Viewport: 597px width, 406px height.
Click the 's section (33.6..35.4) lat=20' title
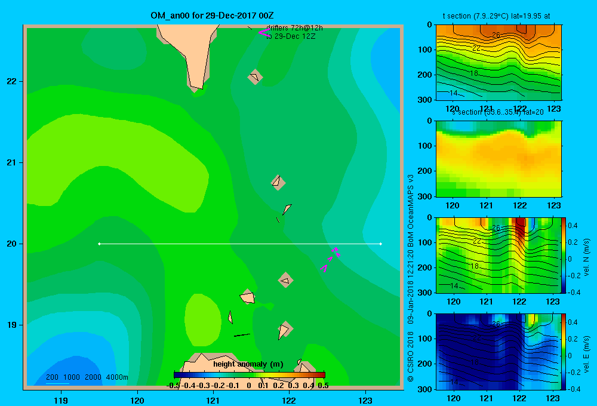pos(498,112)
